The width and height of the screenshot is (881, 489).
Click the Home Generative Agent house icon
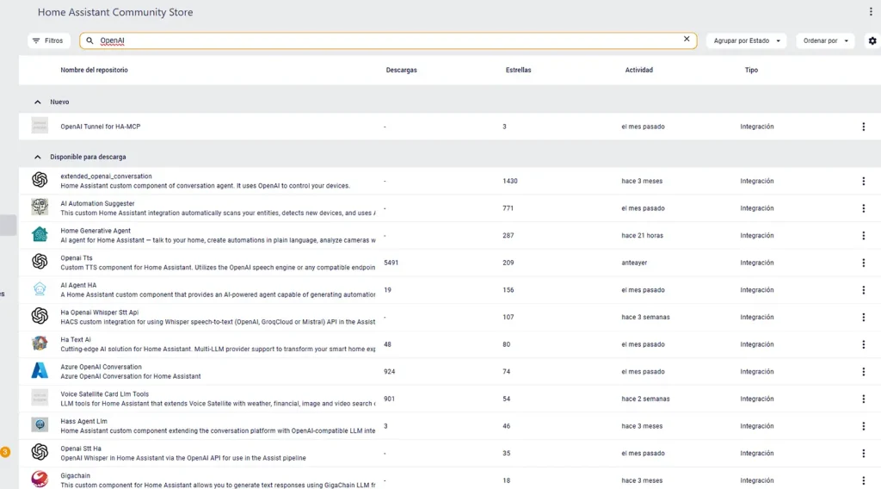pos(40,234)
